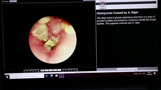This screenshot has width=161, height=90.
Task: Open Task View on the taskbar
Action: pyautogui.click(x=47, y=76)
